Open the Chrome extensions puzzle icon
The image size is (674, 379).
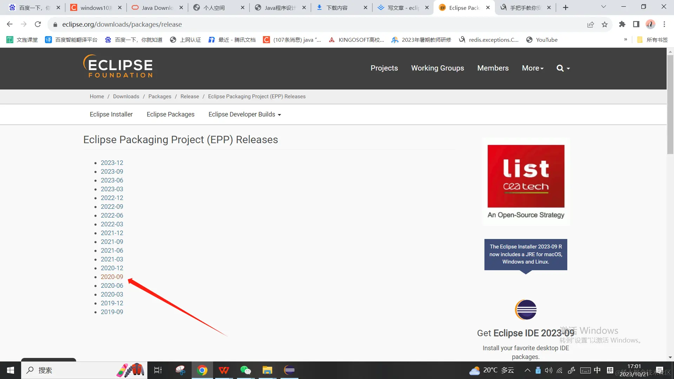tap(622, 24)
